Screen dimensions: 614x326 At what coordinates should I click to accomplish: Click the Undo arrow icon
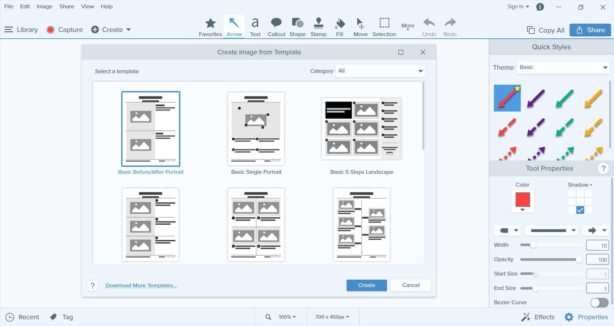click(x=429, y=23)
